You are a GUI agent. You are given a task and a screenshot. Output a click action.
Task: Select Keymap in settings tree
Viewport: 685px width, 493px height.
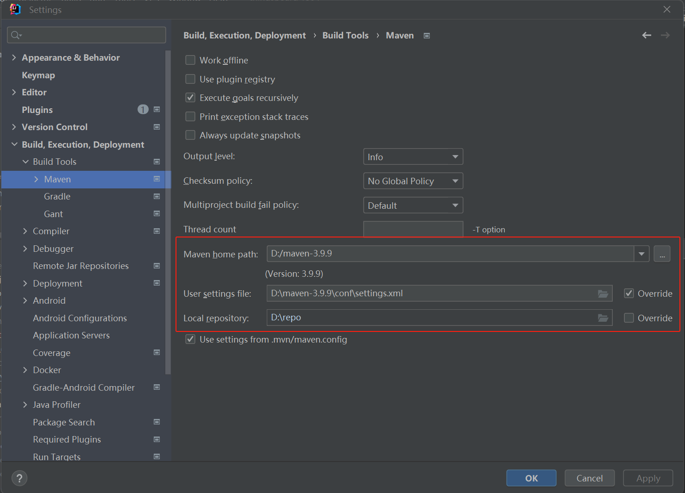pos(38,75)
